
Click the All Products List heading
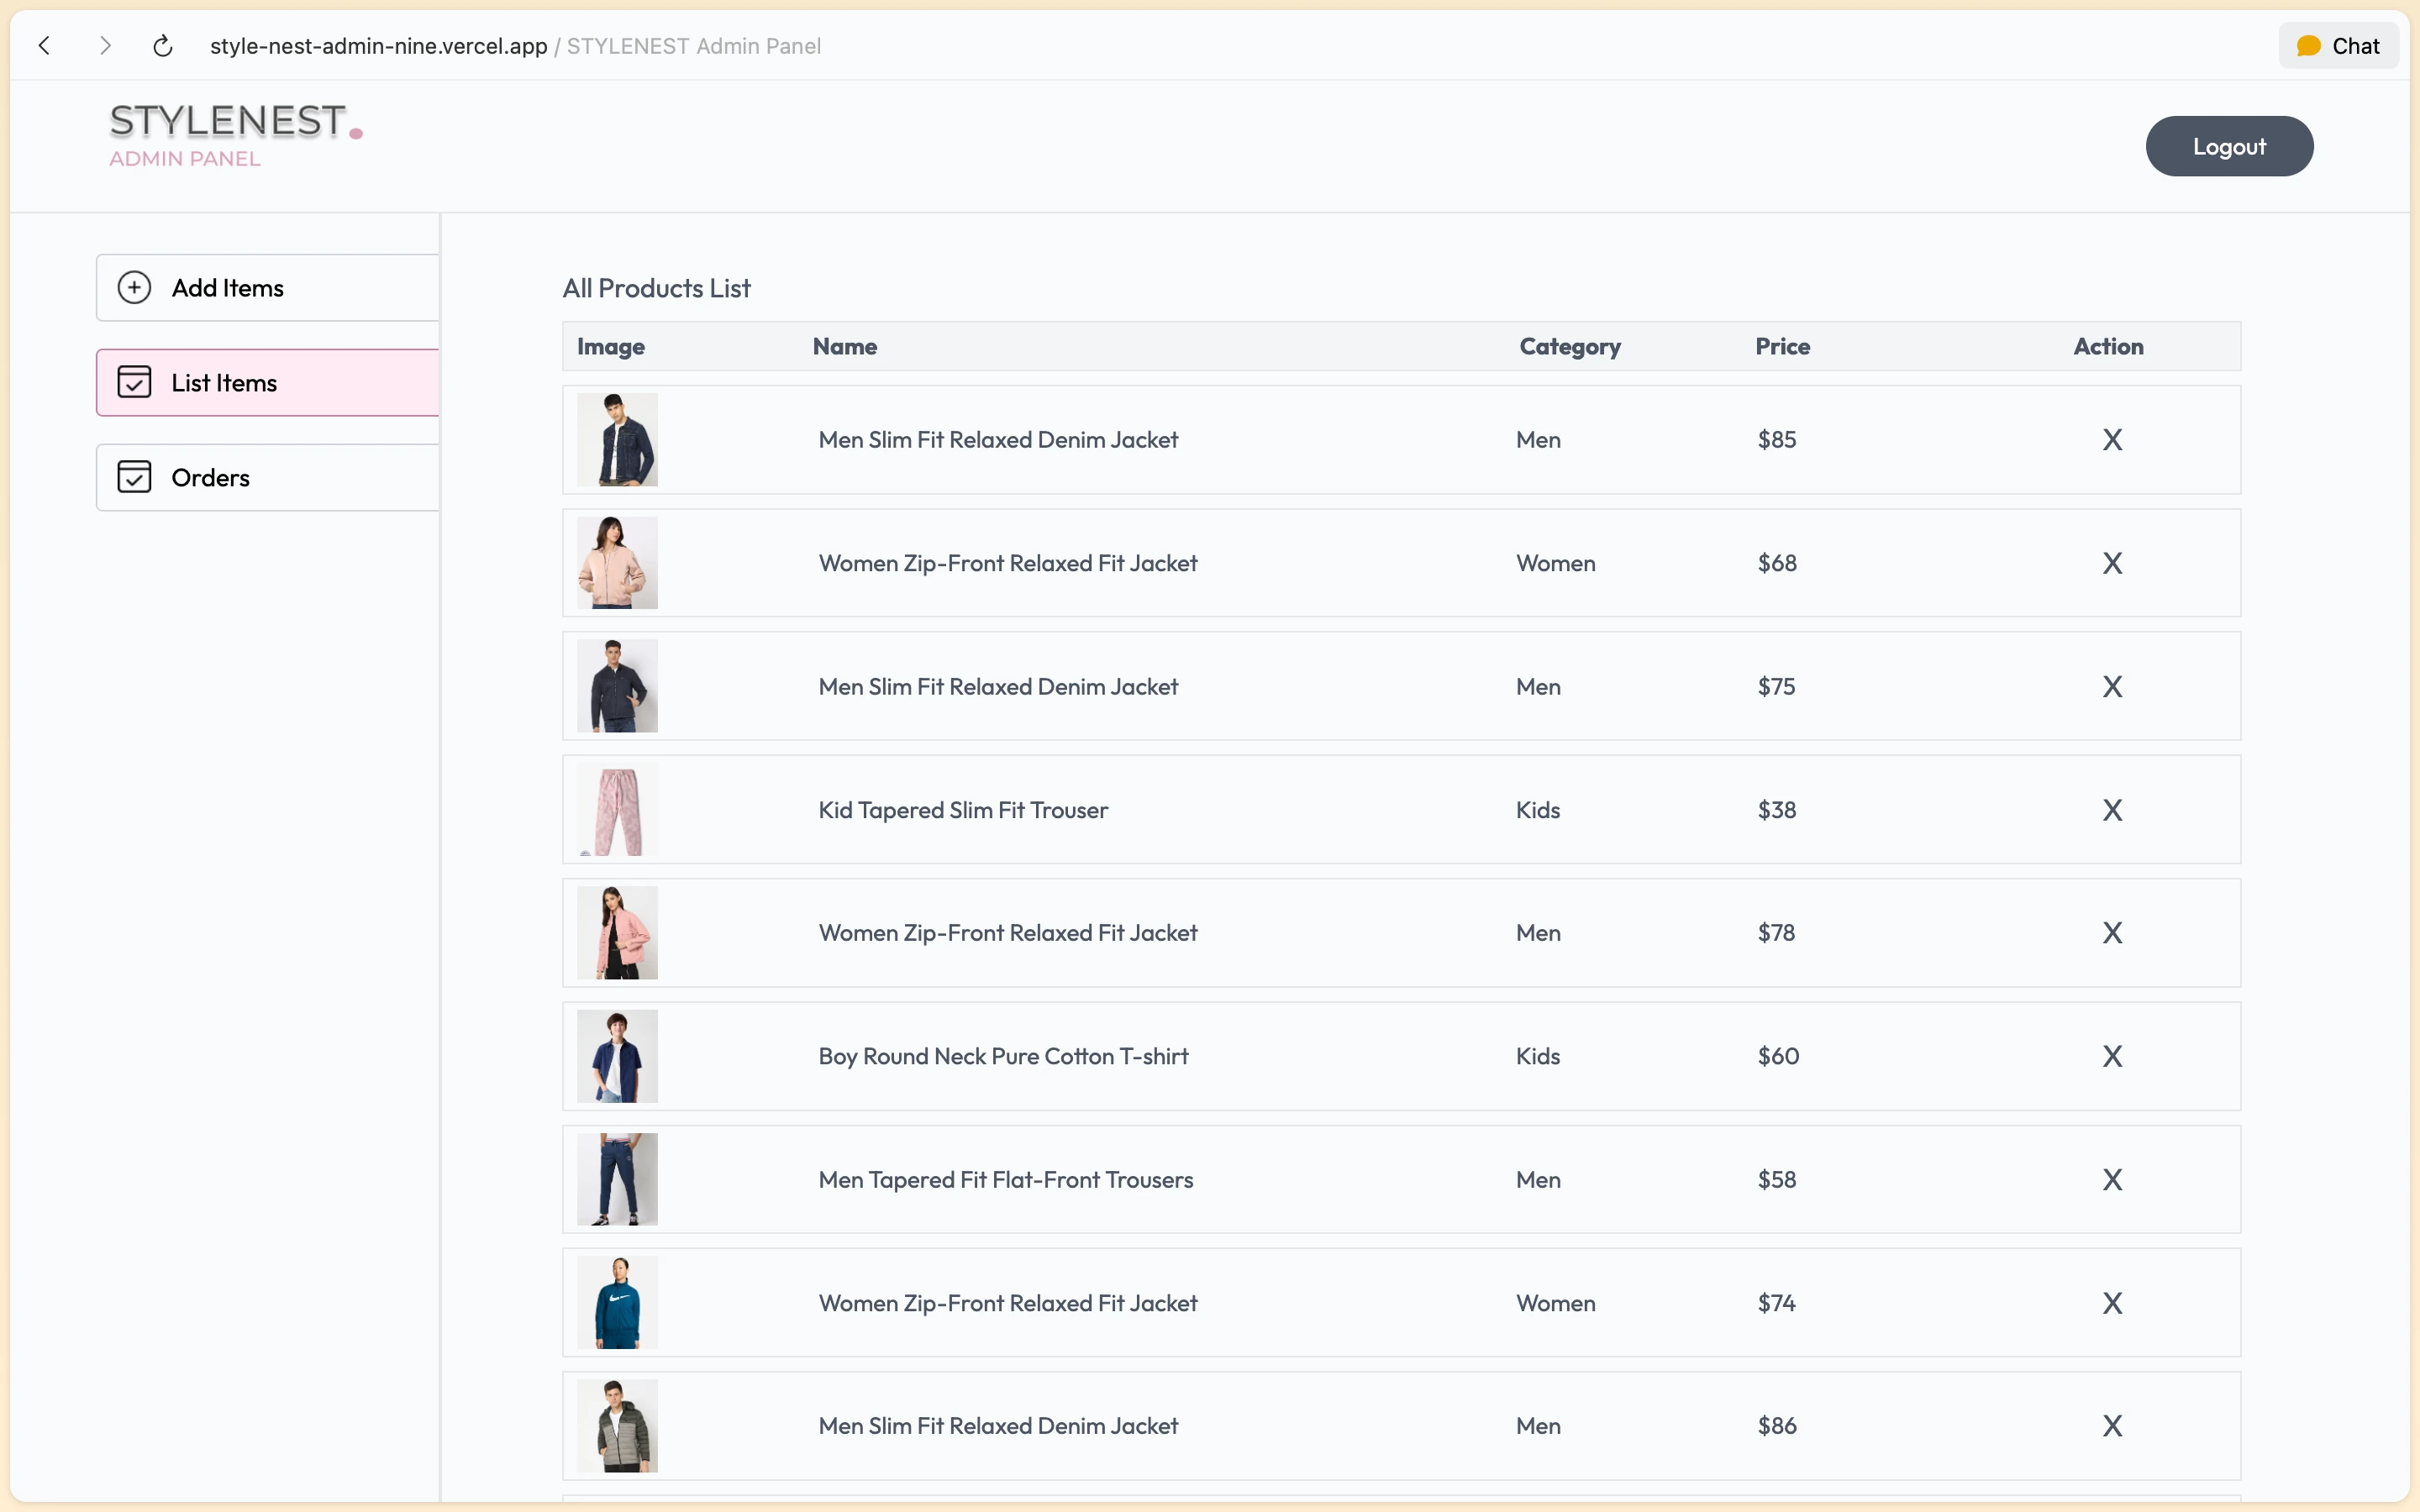tap(656, 289)
